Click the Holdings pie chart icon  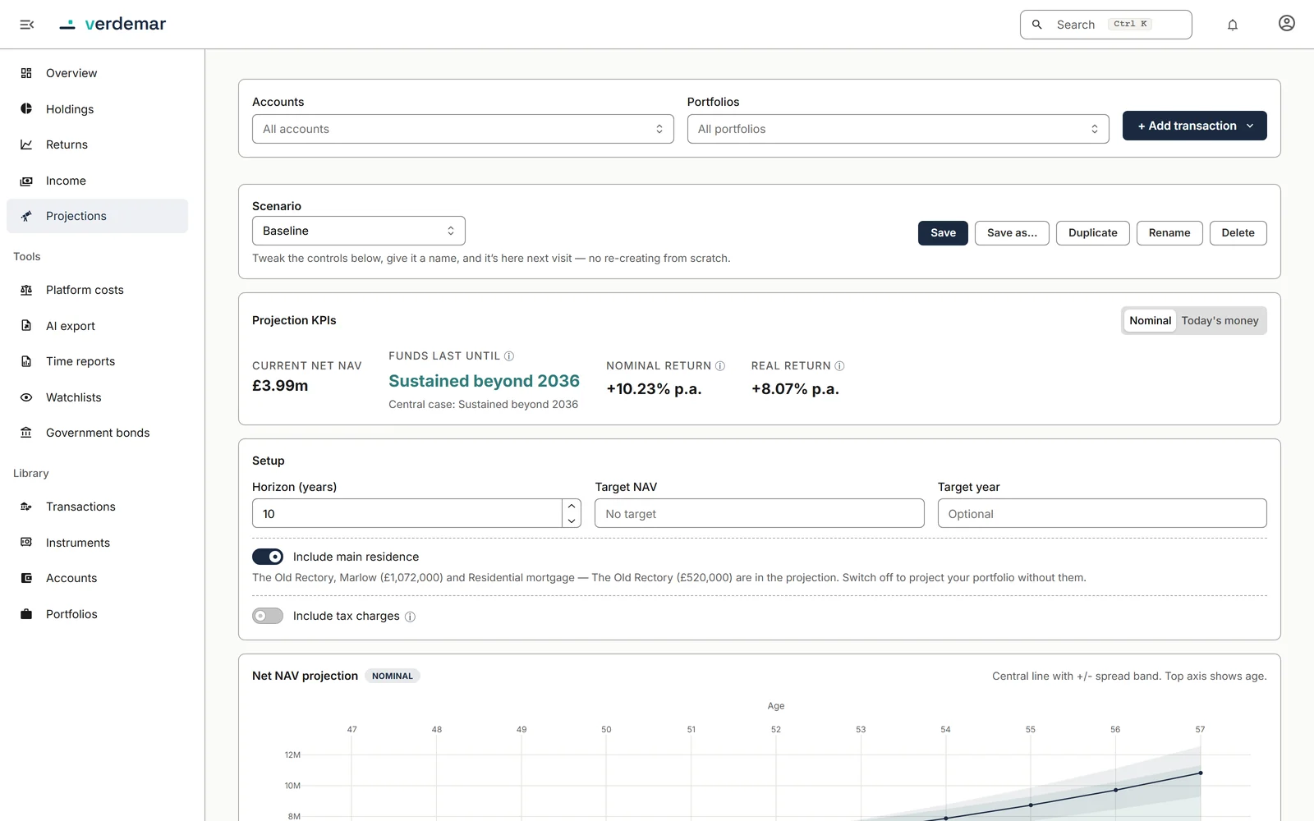pos(26,108)
